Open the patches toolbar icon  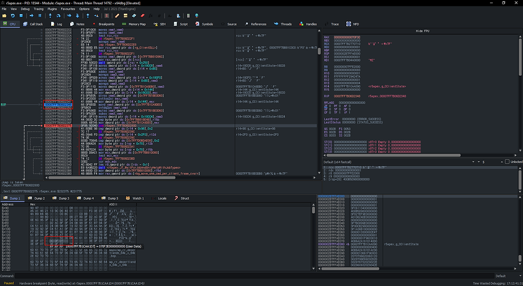click(x=117, y=16)
